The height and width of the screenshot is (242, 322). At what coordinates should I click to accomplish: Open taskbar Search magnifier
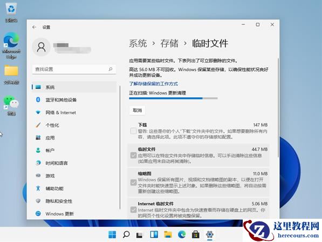click(x=126, y=234)
